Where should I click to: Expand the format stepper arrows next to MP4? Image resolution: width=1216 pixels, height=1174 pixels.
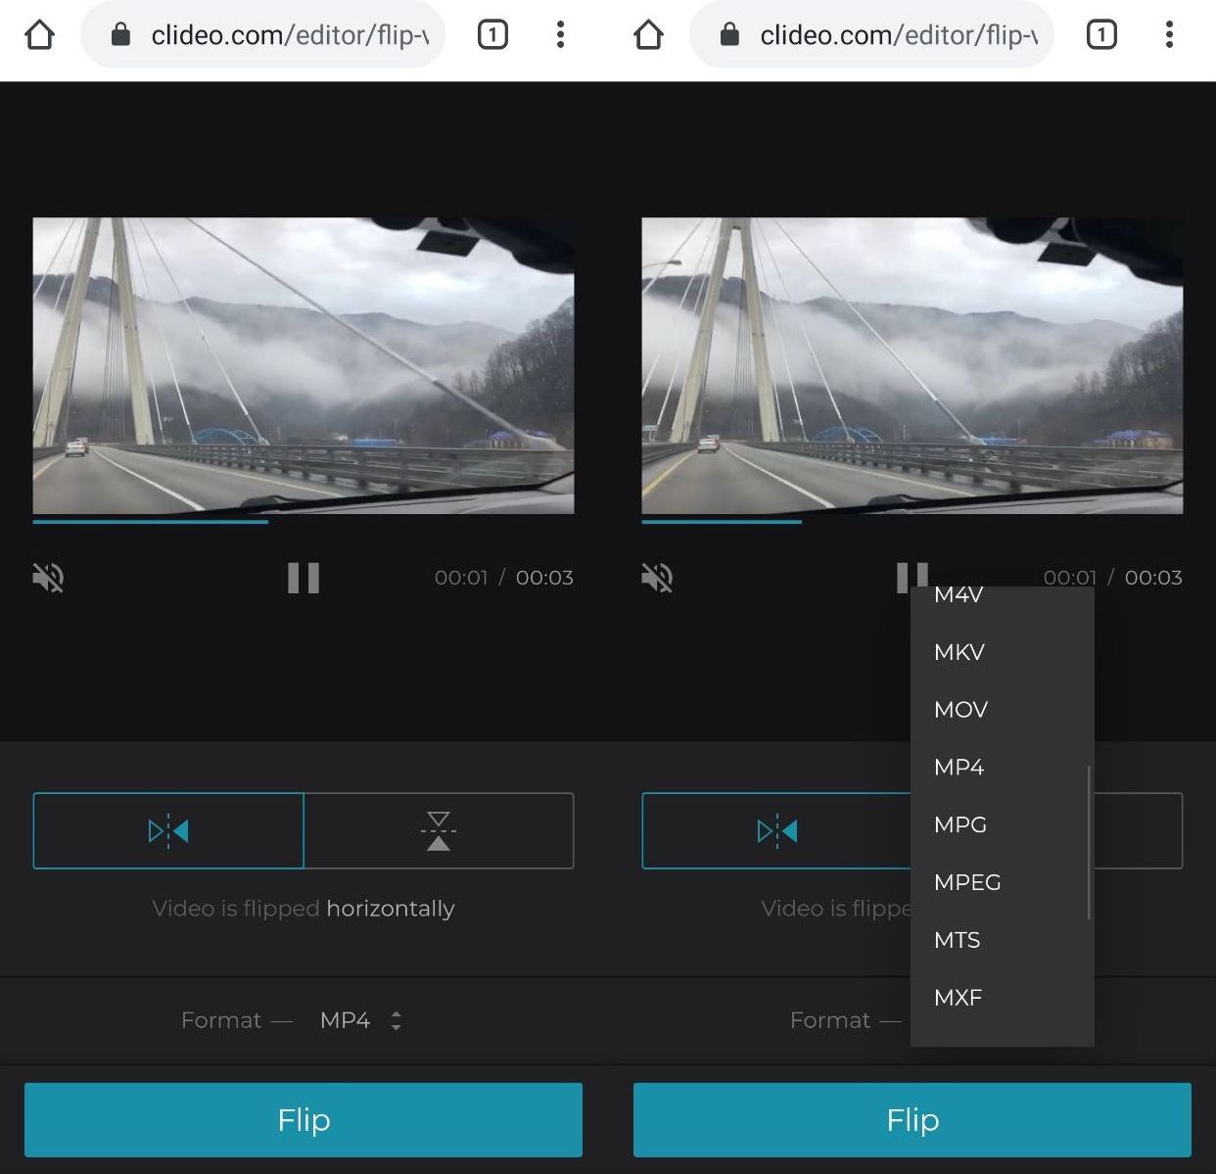[396, 1020]
